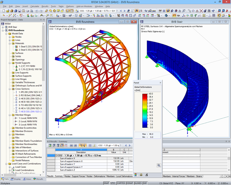Expand the BVB Stair model node
231x185 pixels.
tap(3, 27)
